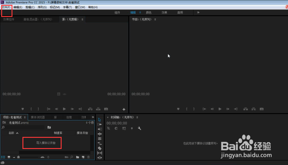288x165 pixels.
Task: Switch to the 音频 workspace
Action: click(x=180, y=12)
